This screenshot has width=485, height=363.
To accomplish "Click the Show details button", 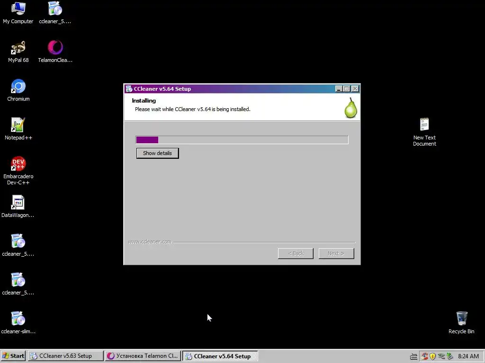I will coord(157,153).
